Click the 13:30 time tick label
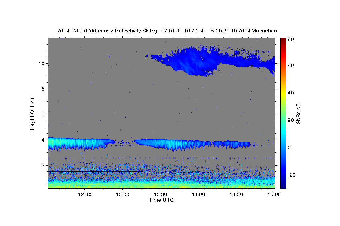340x226 pixels. pyautogui.click(x=160, y=195)
